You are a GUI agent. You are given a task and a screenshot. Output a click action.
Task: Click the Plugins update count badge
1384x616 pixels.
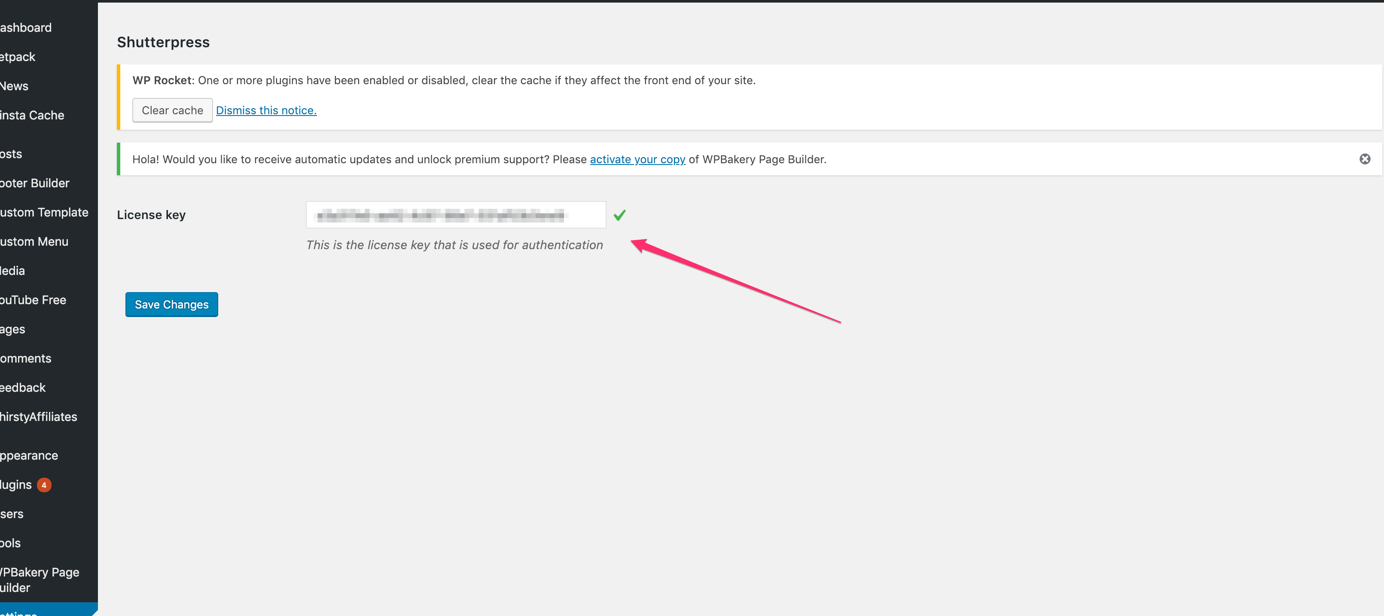(44, 485)
